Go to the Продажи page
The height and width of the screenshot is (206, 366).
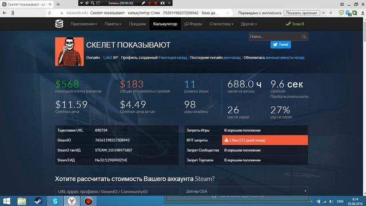(x=137, y=24)
